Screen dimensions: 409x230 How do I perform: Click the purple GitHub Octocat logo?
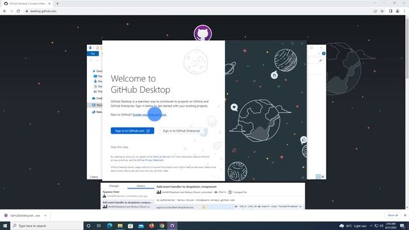(203, 33)
